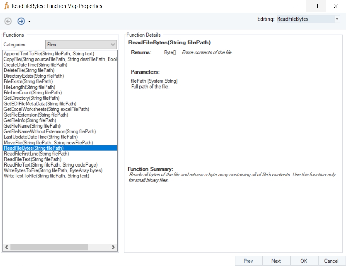Confirm with the OK button
Image resolution: width=346 pixels, height=266 pixels.
point(304,261)
